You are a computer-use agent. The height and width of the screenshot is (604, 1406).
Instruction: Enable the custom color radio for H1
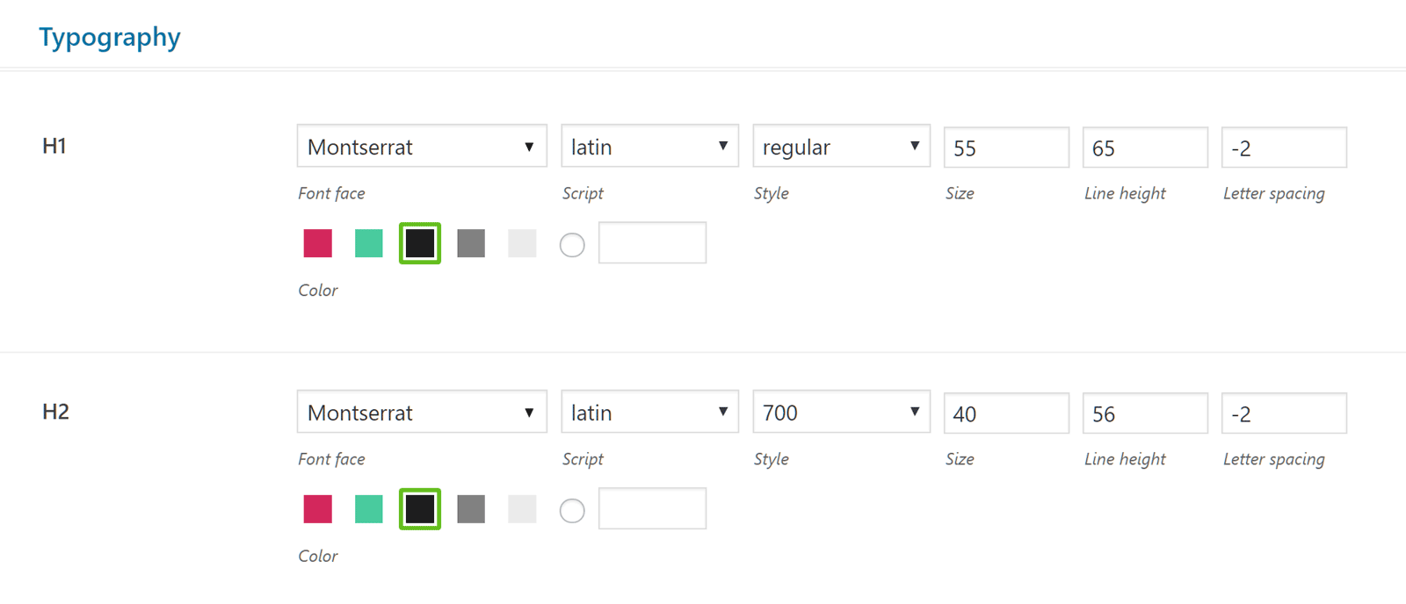[x=572, y=245]
